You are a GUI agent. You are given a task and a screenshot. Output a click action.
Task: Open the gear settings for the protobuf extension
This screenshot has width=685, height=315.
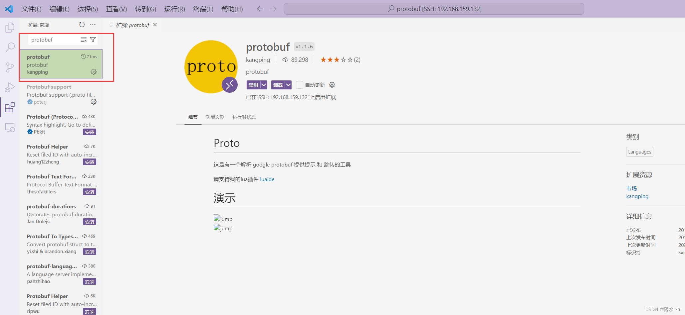point(94,72)
